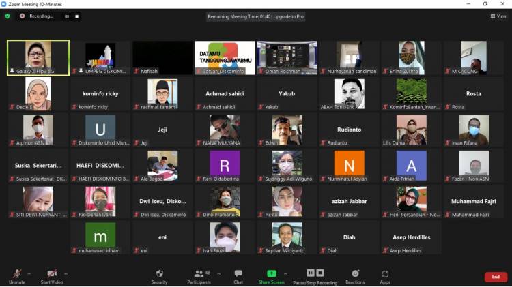Open the Apps panel
Image resolution: width=512 pixels, height=287 pixels.
(385, 277)
